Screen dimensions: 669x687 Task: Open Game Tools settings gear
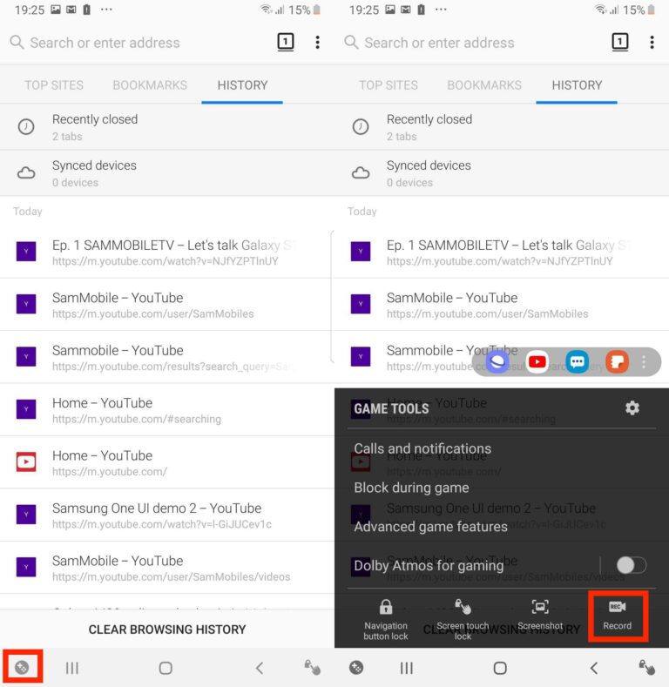click(x=632, y=407)
